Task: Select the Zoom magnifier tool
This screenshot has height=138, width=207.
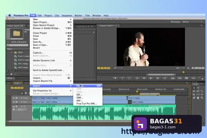Action: (x=202, y=98)
